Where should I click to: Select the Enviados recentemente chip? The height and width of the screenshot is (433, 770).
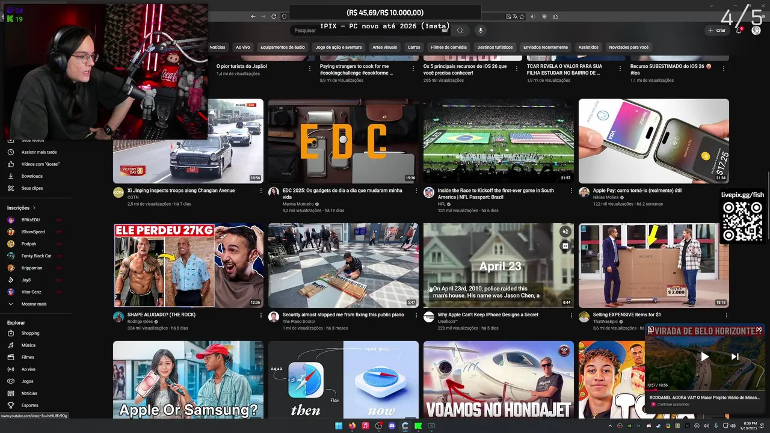tap(546, 47)
